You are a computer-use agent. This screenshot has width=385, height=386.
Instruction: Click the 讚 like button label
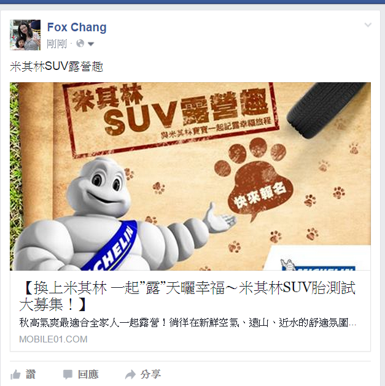pos(31,374)
